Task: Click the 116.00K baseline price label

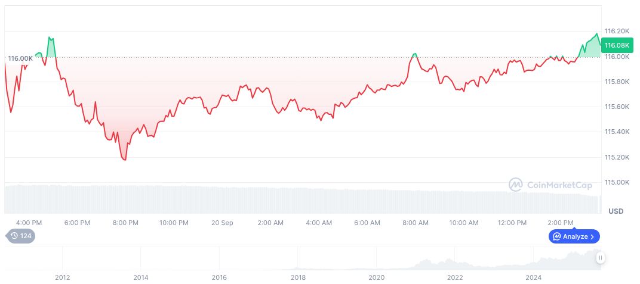Action: pos(20,58)
